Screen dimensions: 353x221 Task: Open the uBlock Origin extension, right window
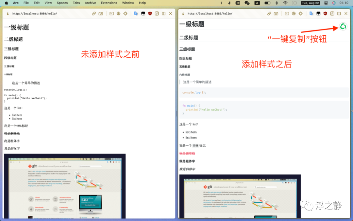click(325, 13)
